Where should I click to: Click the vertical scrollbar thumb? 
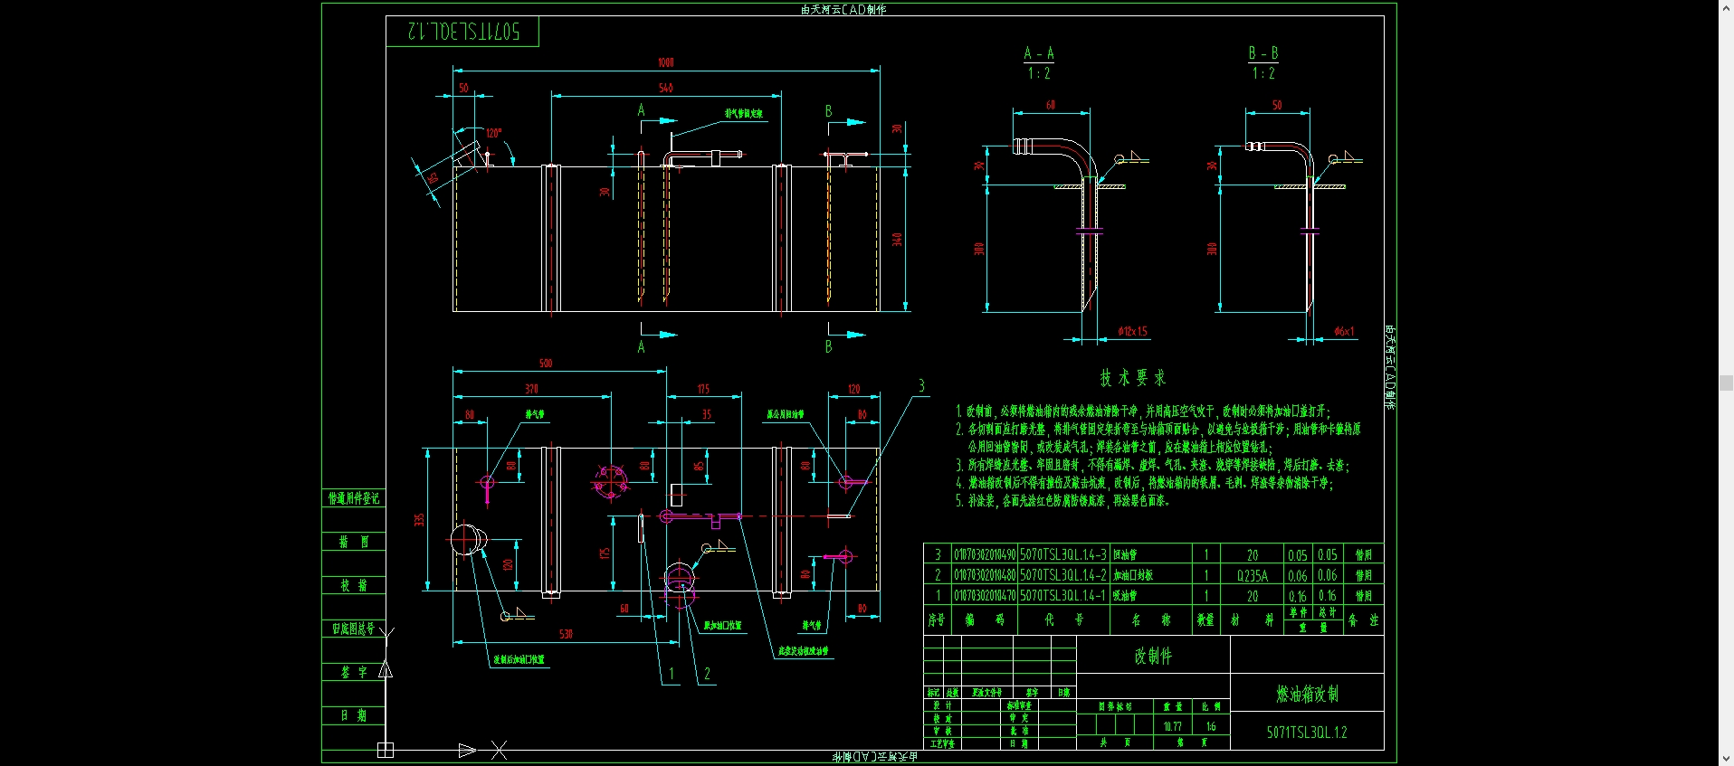pos(1726,383)
